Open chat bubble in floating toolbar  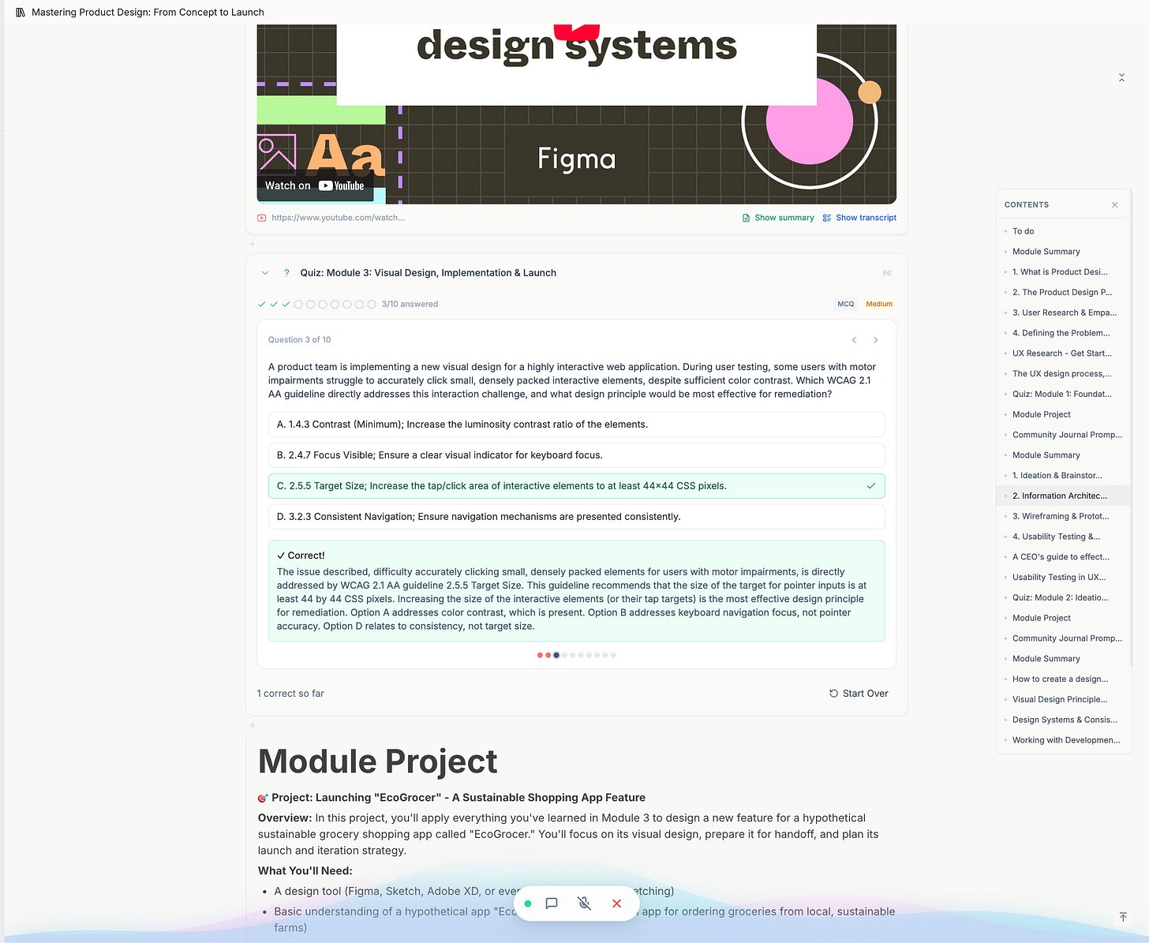[x=552, y=904]
